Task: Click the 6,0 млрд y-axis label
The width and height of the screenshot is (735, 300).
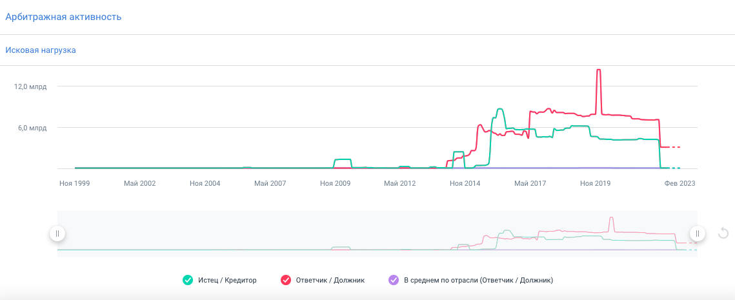Action: pyautogui.click(x=33, y=128)
